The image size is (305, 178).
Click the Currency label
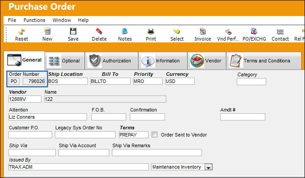tap(177, 74)
